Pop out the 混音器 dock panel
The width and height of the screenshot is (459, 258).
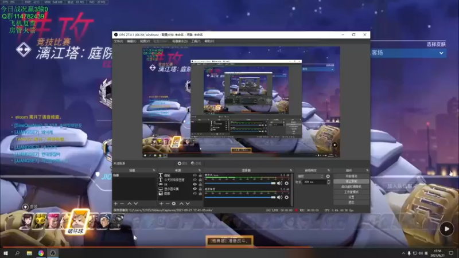(291, 170)
